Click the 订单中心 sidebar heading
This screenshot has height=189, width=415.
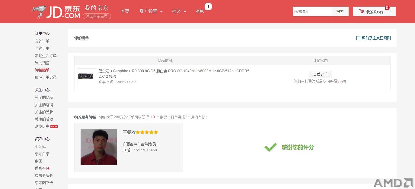pos(42,33)
